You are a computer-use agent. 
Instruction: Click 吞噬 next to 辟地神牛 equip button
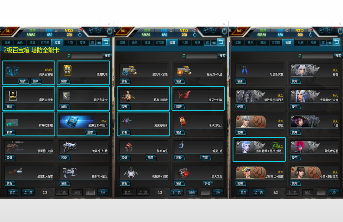[150, 158]
